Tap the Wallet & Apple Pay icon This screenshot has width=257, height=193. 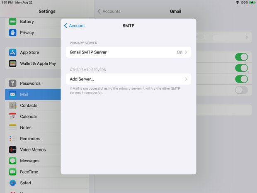(12, 64)
